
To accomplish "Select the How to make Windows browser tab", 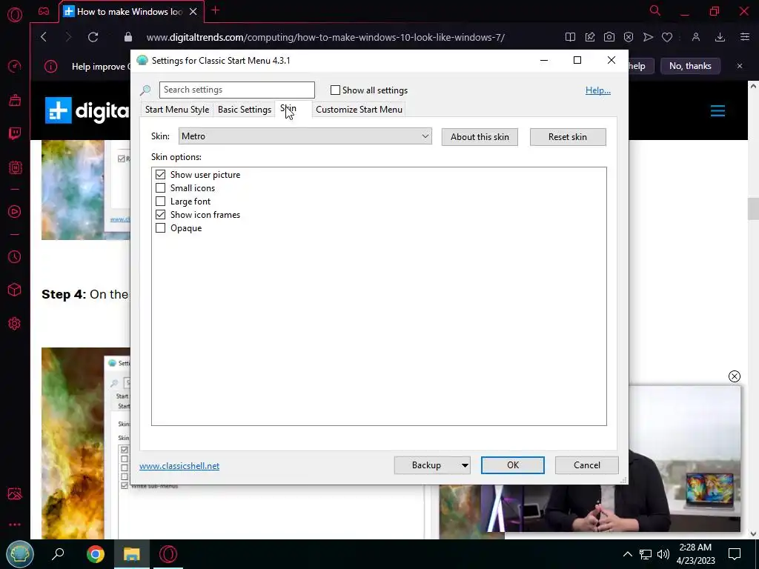I will pos(130,12).
